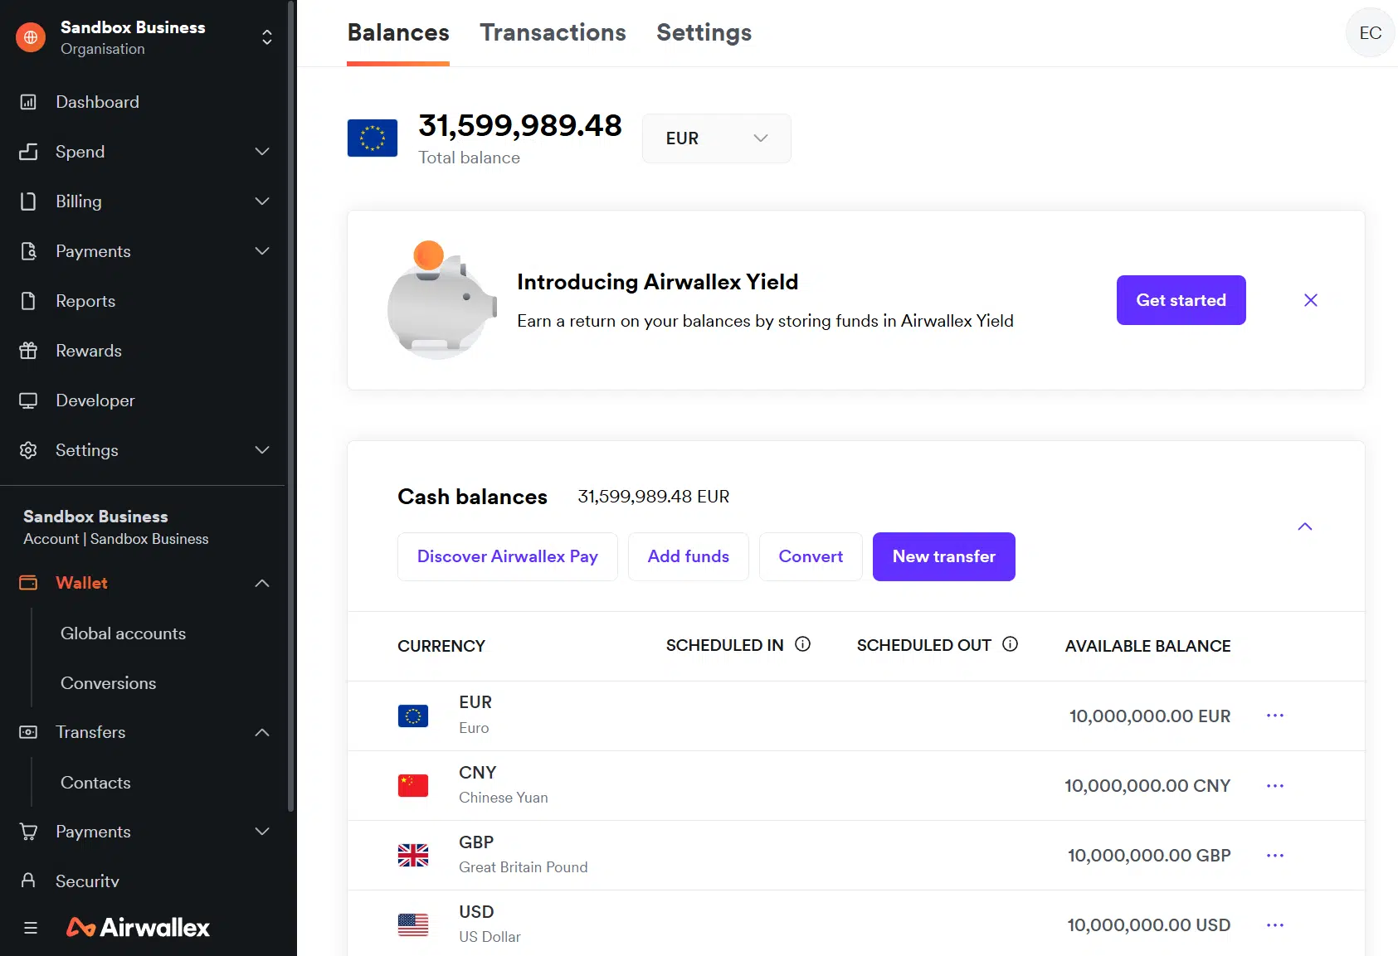The width and height of the screenshot is (1398, 956).
Task: Switch to the Balances tab
Action: click(398, 33)
